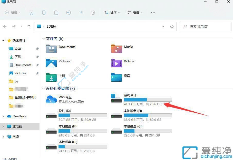Click the Copy icon in the toolbar
233x160 pixels.
coord(44,12)
